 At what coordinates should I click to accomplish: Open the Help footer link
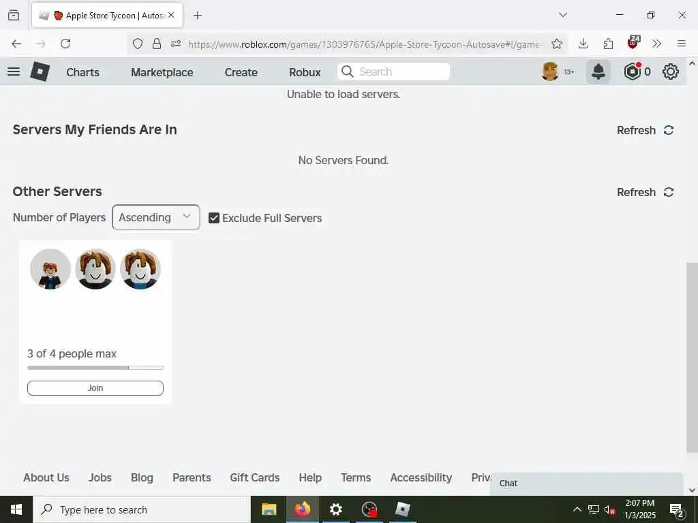(310, 477)
